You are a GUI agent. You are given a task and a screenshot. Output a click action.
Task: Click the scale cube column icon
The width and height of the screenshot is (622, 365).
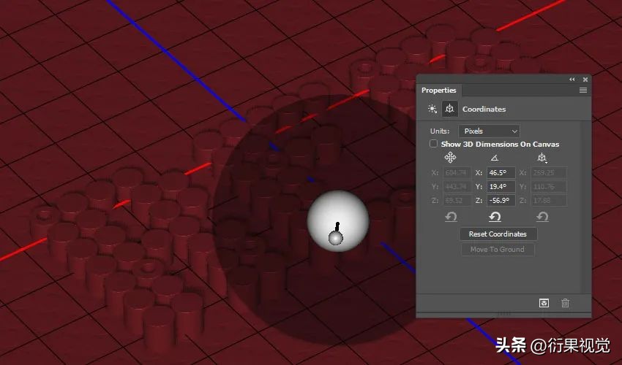pos(542,158)
